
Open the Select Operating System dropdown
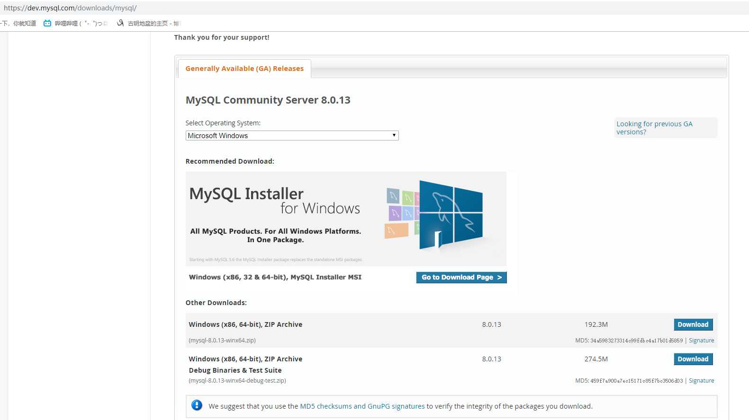(292, 136)
